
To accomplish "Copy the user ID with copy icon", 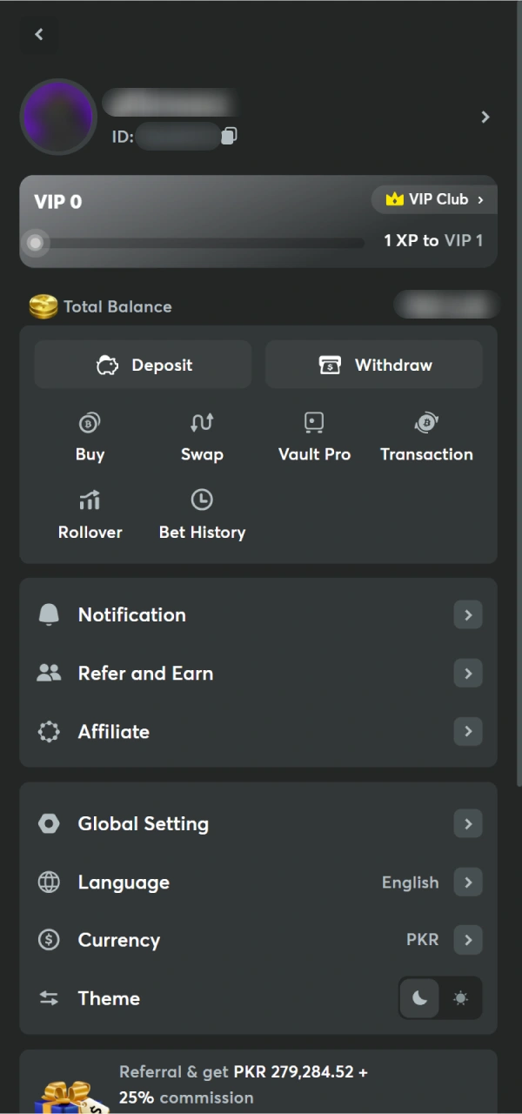I will tap(229, 136).
